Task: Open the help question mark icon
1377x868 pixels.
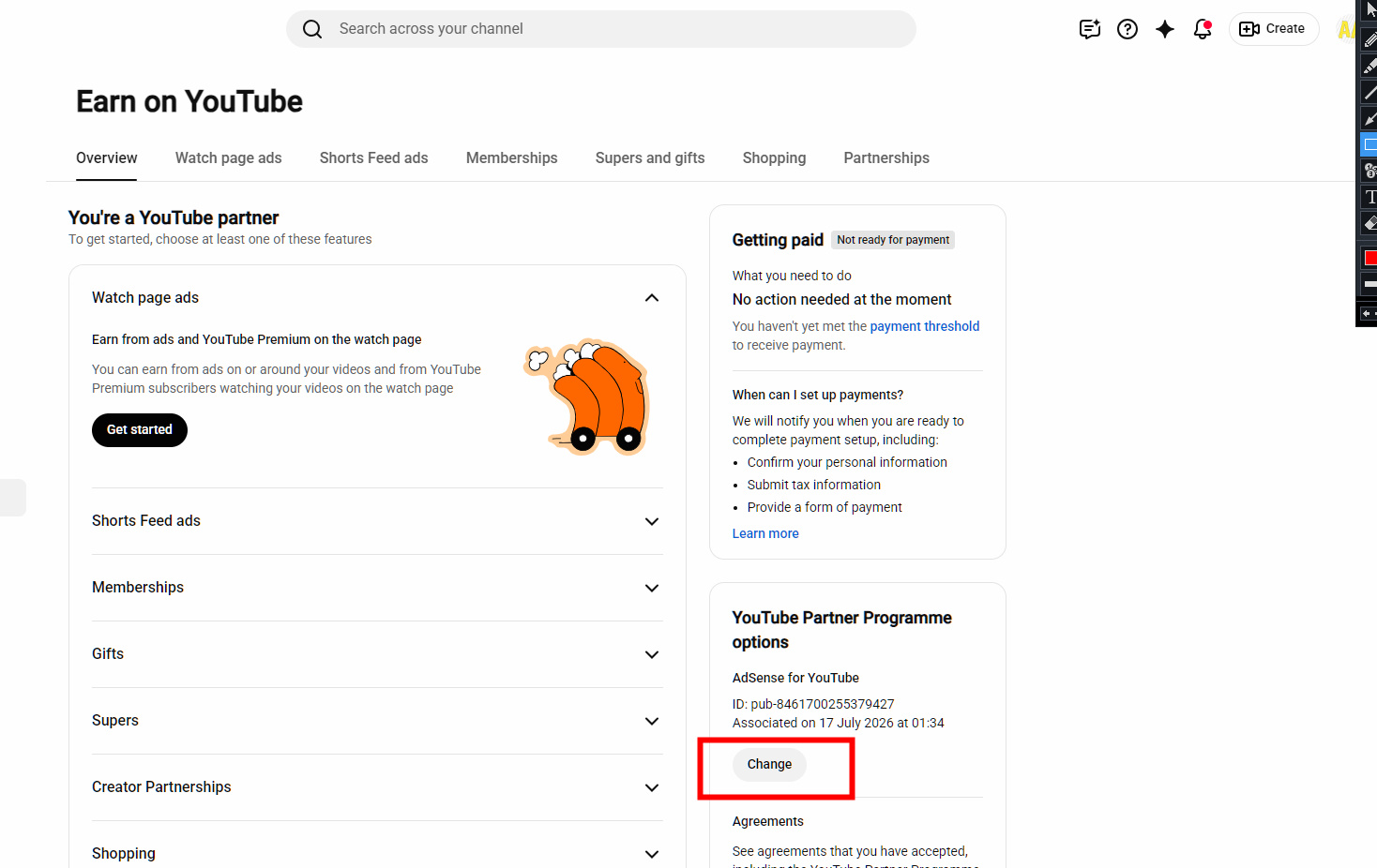Action: [x=1127, y=29]
